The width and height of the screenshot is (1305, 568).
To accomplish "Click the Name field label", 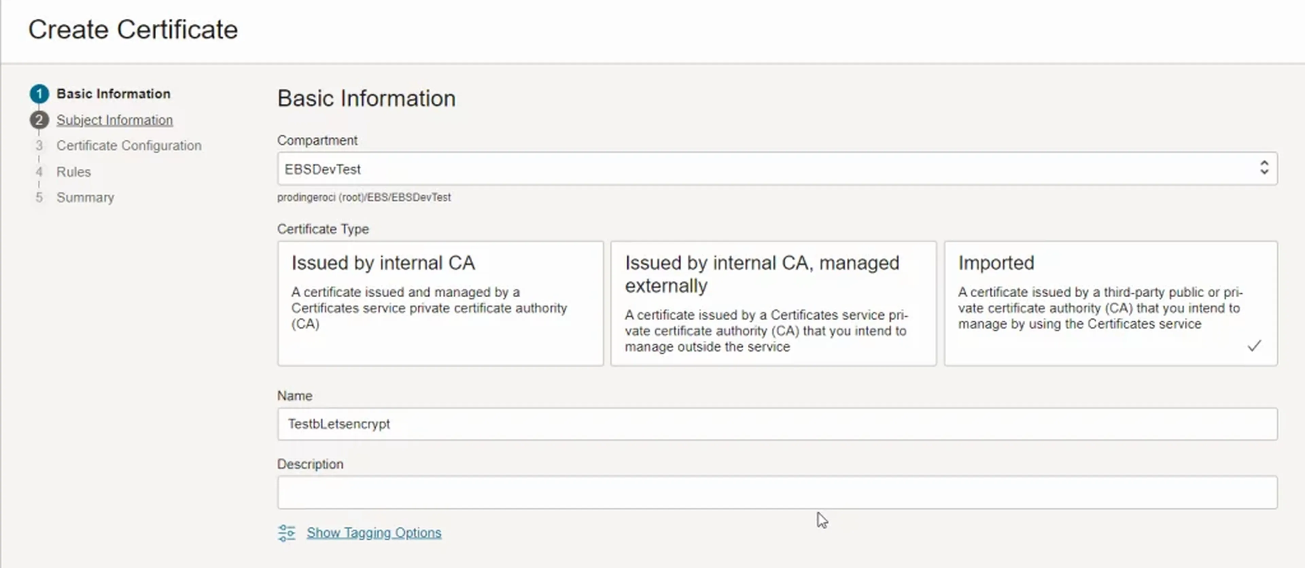I will click(x=294, y=396).
